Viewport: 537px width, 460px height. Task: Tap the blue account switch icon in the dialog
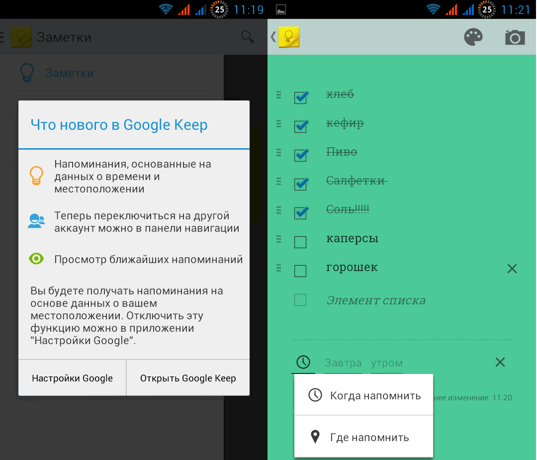click(x=36, y=221)
